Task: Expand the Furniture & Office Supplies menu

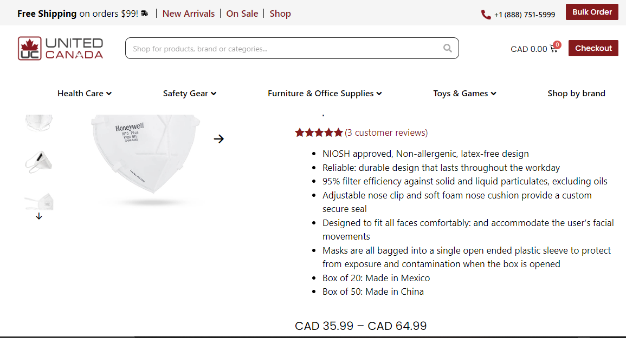Action: point(325,93)
